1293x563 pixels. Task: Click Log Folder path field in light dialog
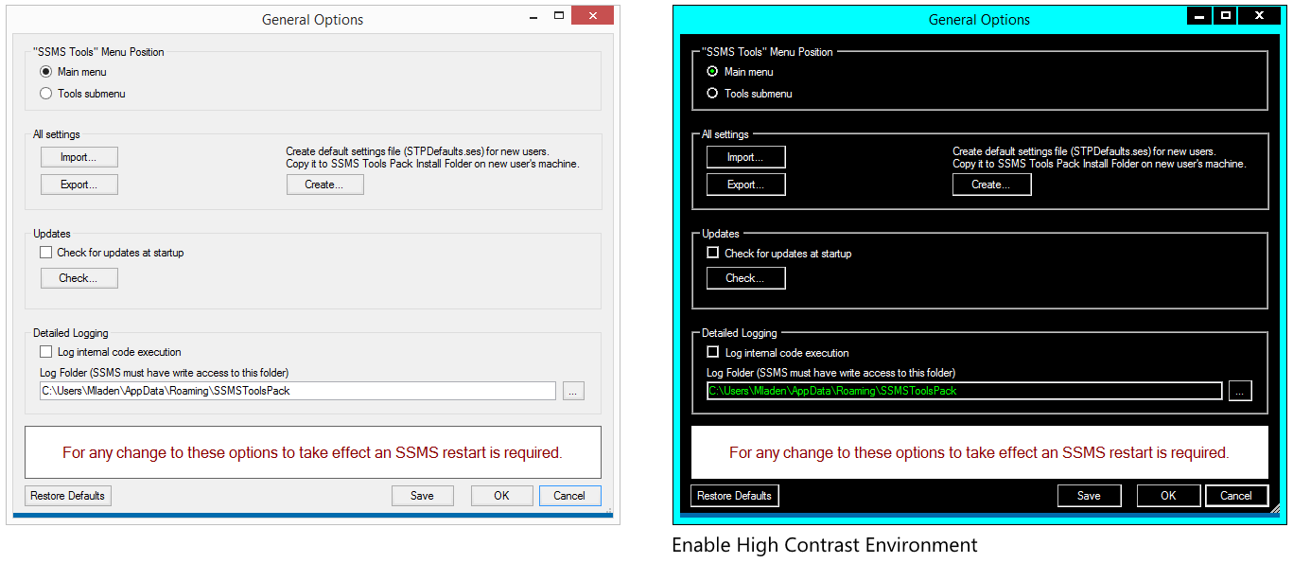(298, 391)
